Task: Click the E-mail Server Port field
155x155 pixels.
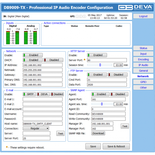Action: 36,138
